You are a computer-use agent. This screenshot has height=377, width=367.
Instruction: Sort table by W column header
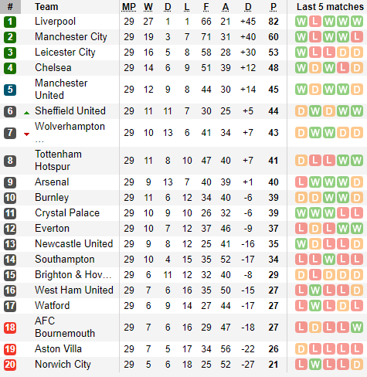click(148, 7)
